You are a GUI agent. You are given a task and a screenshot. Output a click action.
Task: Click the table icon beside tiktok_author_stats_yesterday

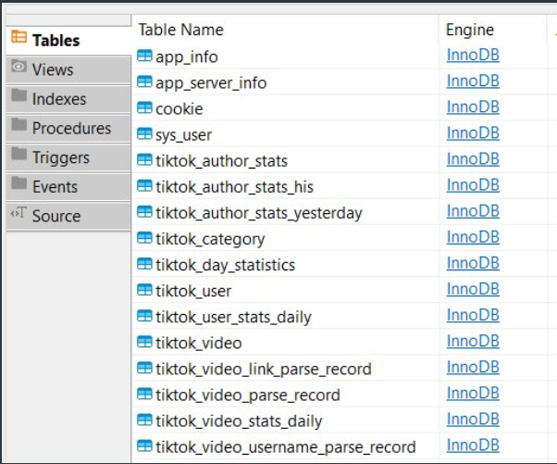click(144, 211)
